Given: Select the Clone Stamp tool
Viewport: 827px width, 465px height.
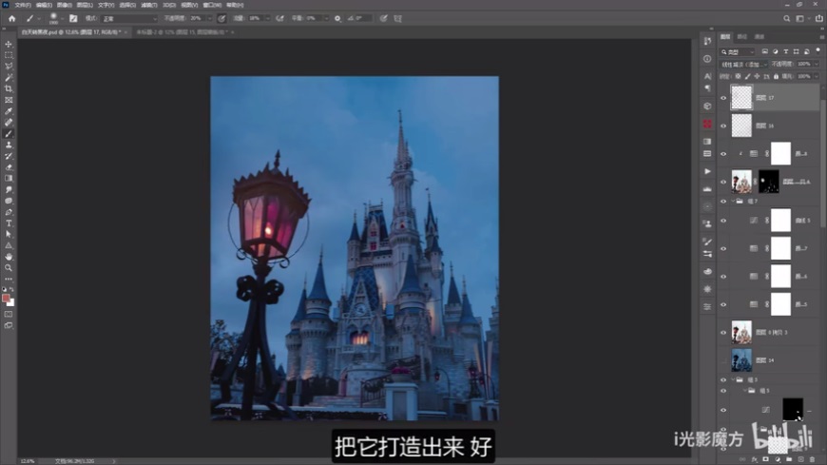Looking at the screenshot, I should [x=9, y=145].
